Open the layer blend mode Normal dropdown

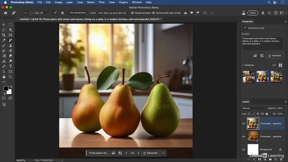[254, 108]
